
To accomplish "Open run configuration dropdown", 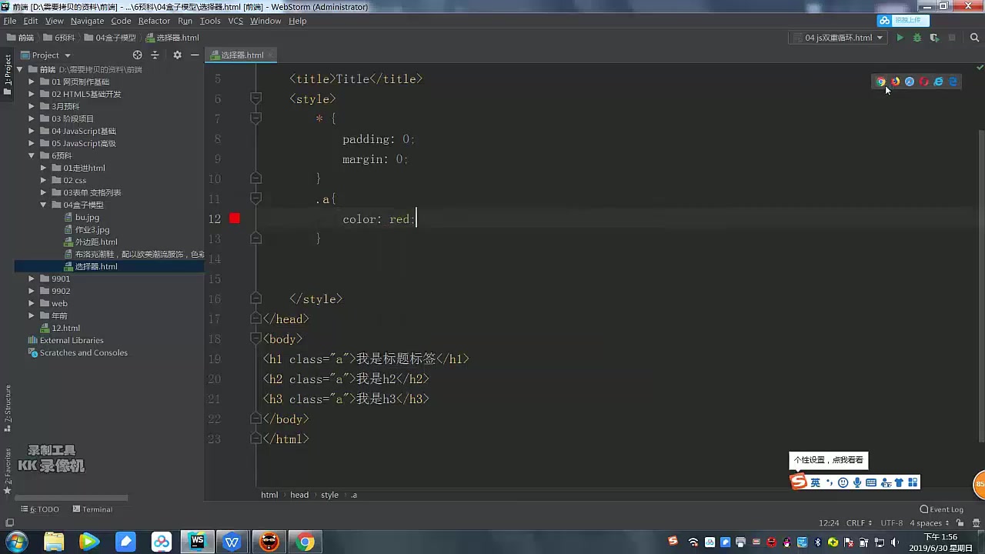I will tap(838, 38).
